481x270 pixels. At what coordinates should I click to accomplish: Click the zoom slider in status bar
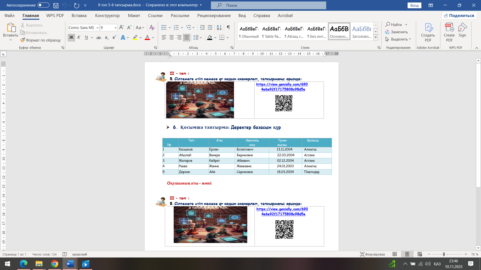444,254
